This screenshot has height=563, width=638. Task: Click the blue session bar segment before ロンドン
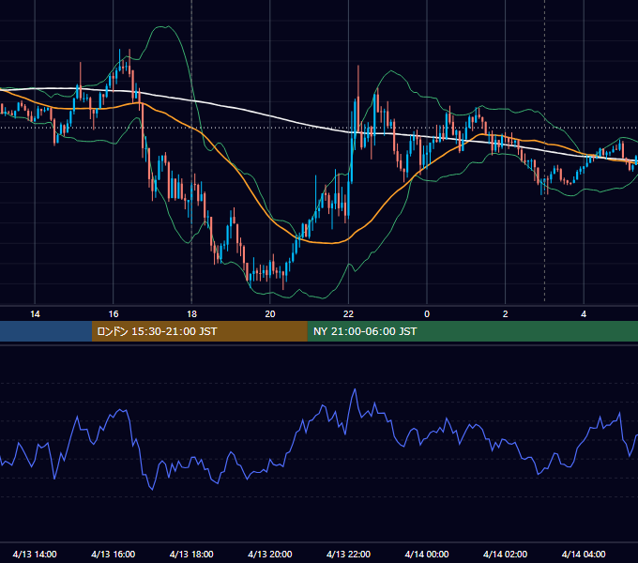point(46,331)
